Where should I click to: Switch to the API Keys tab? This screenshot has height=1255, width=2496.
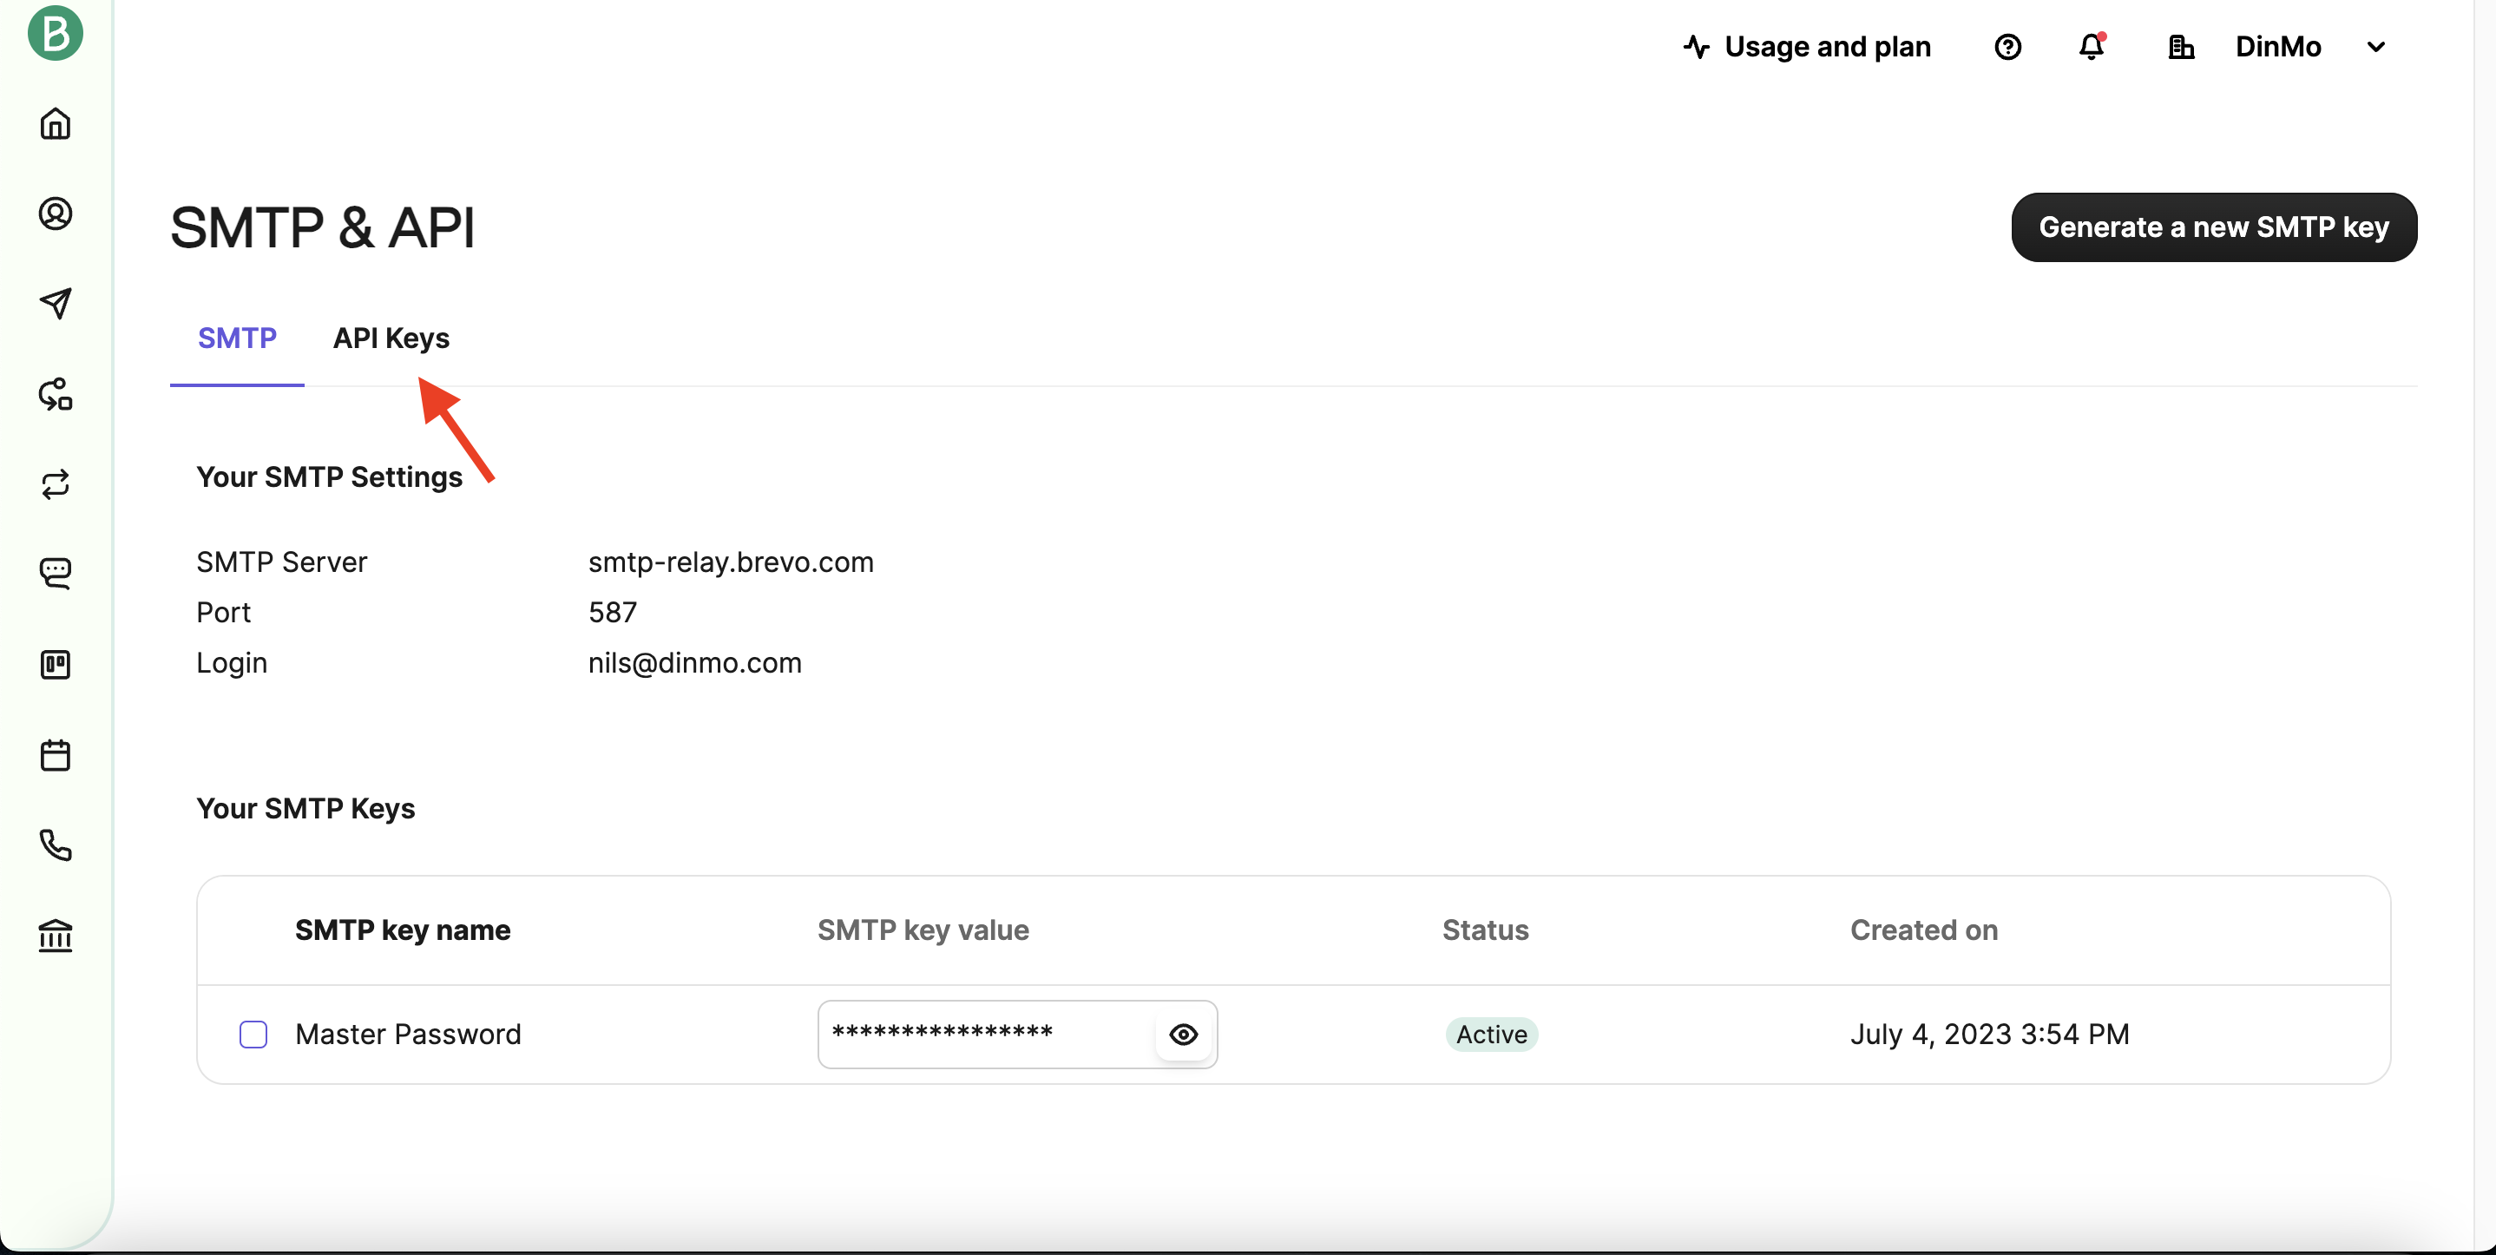pyautogui.click(x=391, y=338)
